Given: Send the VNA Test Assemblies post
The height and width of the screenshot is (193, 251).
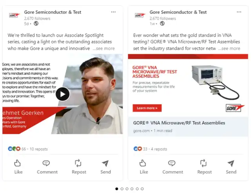Looking at the screenshot, I should tap(231, 167).
